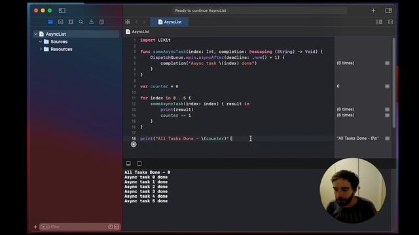Run playground with the play button
This screenshot has width=419, height=235.
coord(134,144)
